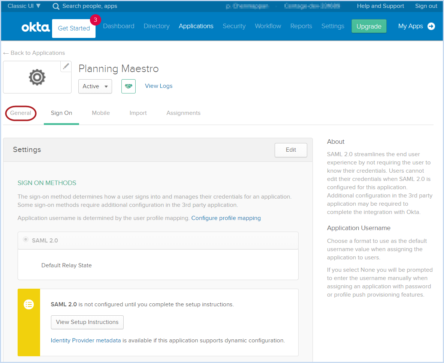Switch to the Sign On tab
Image resolution: width=444 pixels, height=363 pixels.
pos(61,113)
